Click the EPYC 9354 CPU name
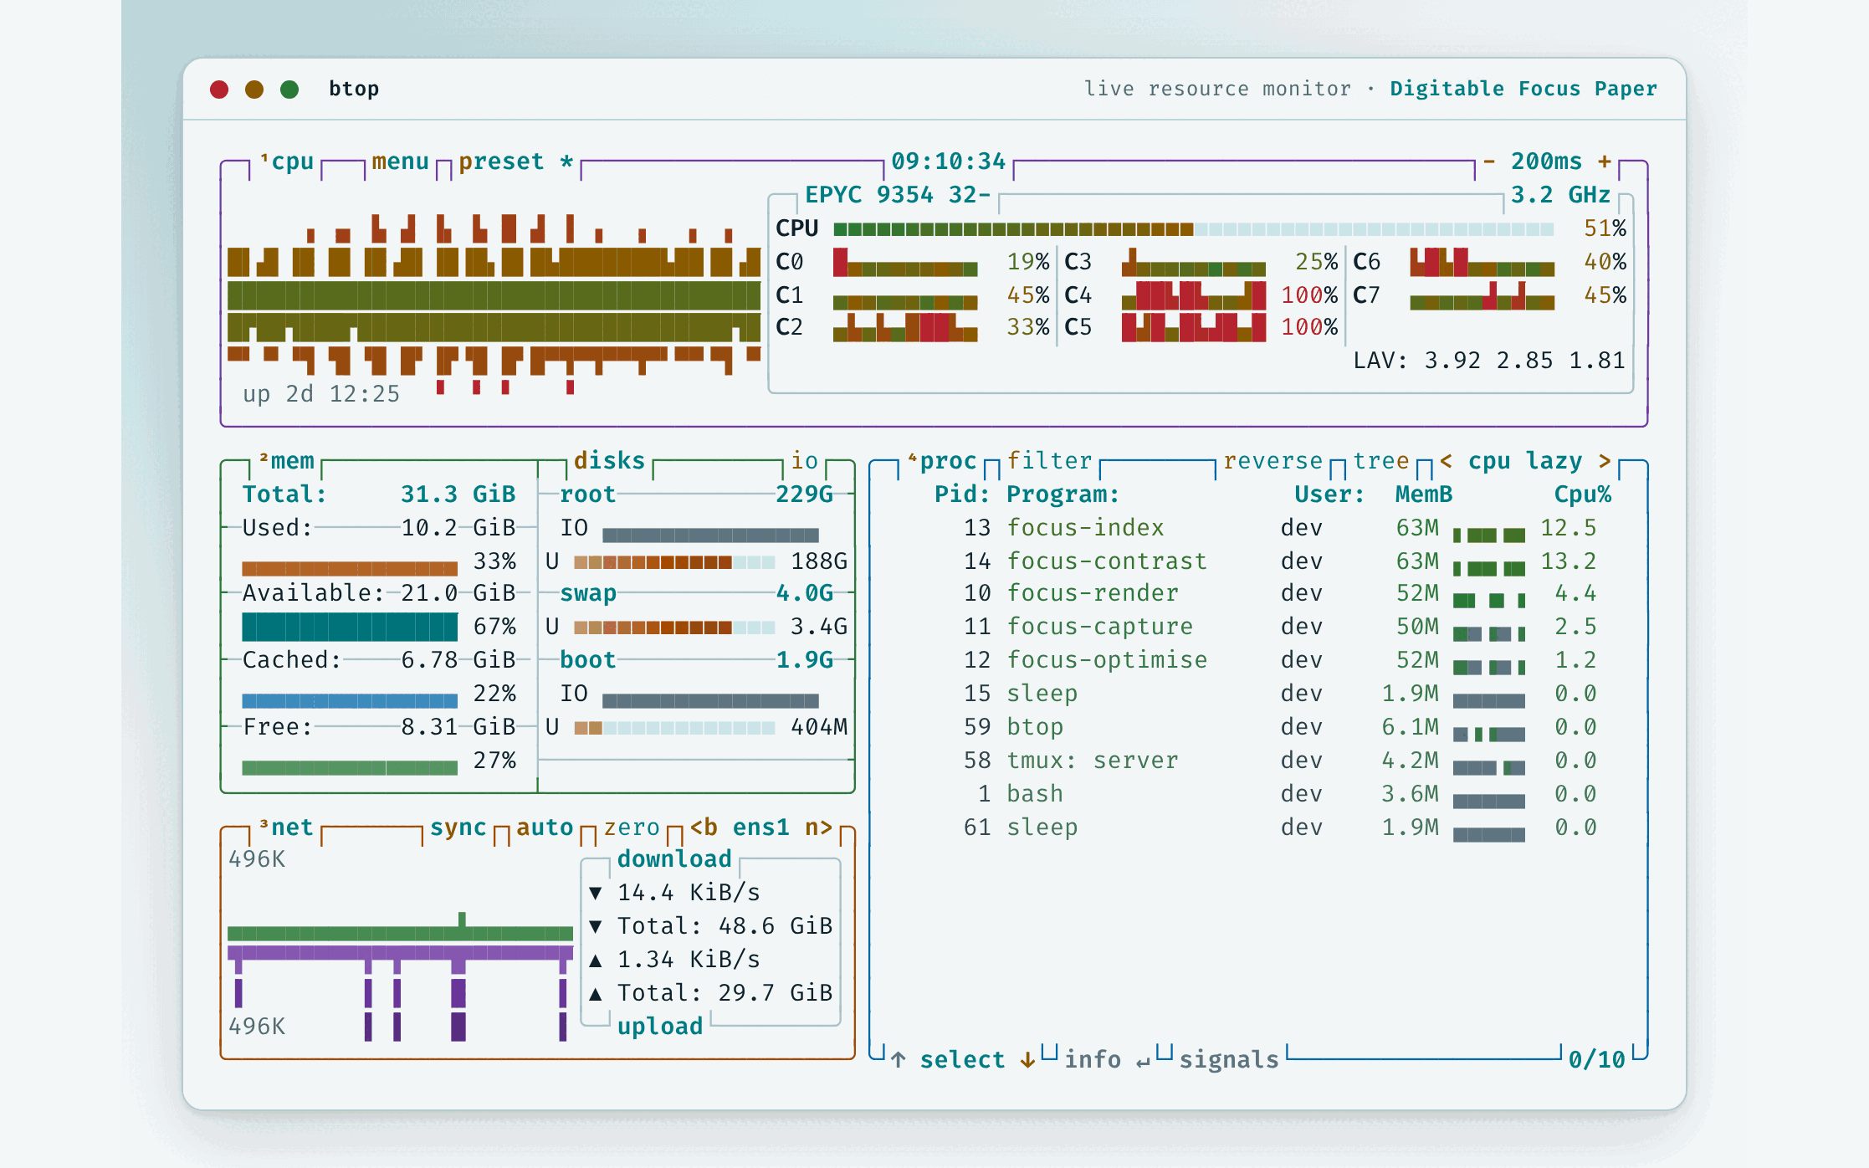 [898, 195]
